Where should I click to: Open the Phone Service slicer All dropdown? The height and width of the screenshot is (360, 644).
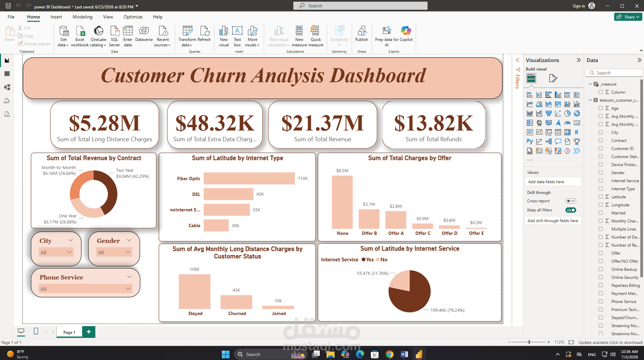pyautogui.click(x=85, y=289)
